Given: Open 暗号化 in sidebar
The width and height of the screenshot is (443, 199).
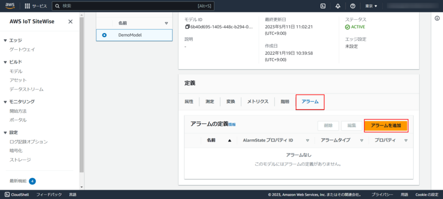Looking at the screenshot, I should click(16, 151).
